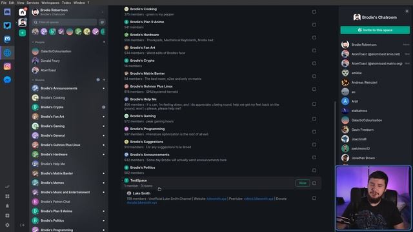Open the View menu
The height and width of the screenshot is (232, 413).
pos(20,3)
